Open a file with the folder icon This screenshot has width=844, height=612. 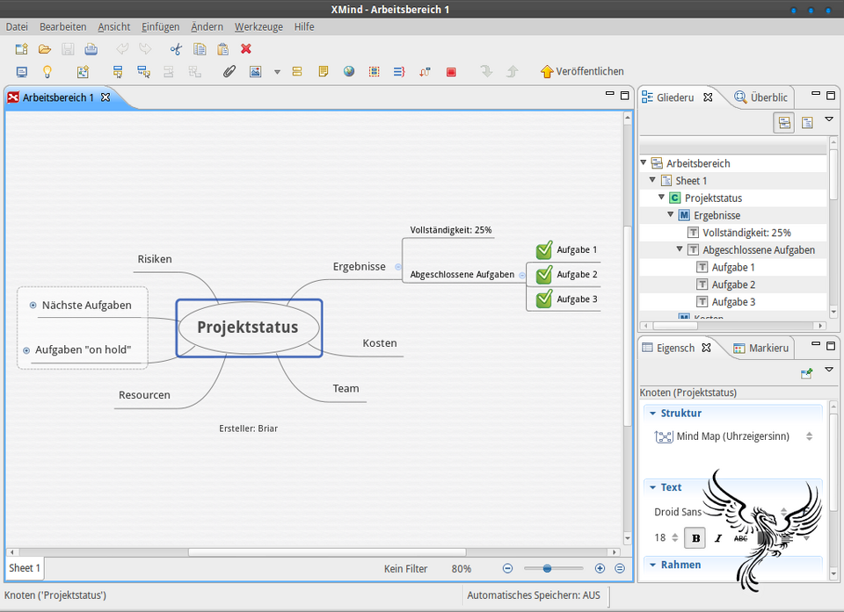pyautogui.click(x=43, y=49)
